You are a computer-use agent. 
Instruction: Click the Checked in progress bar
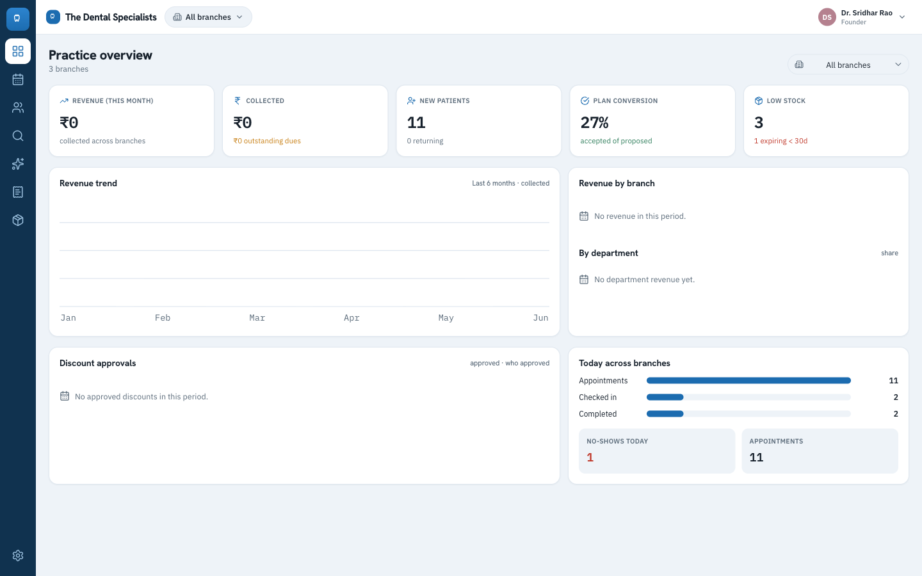tap(748, 397)
